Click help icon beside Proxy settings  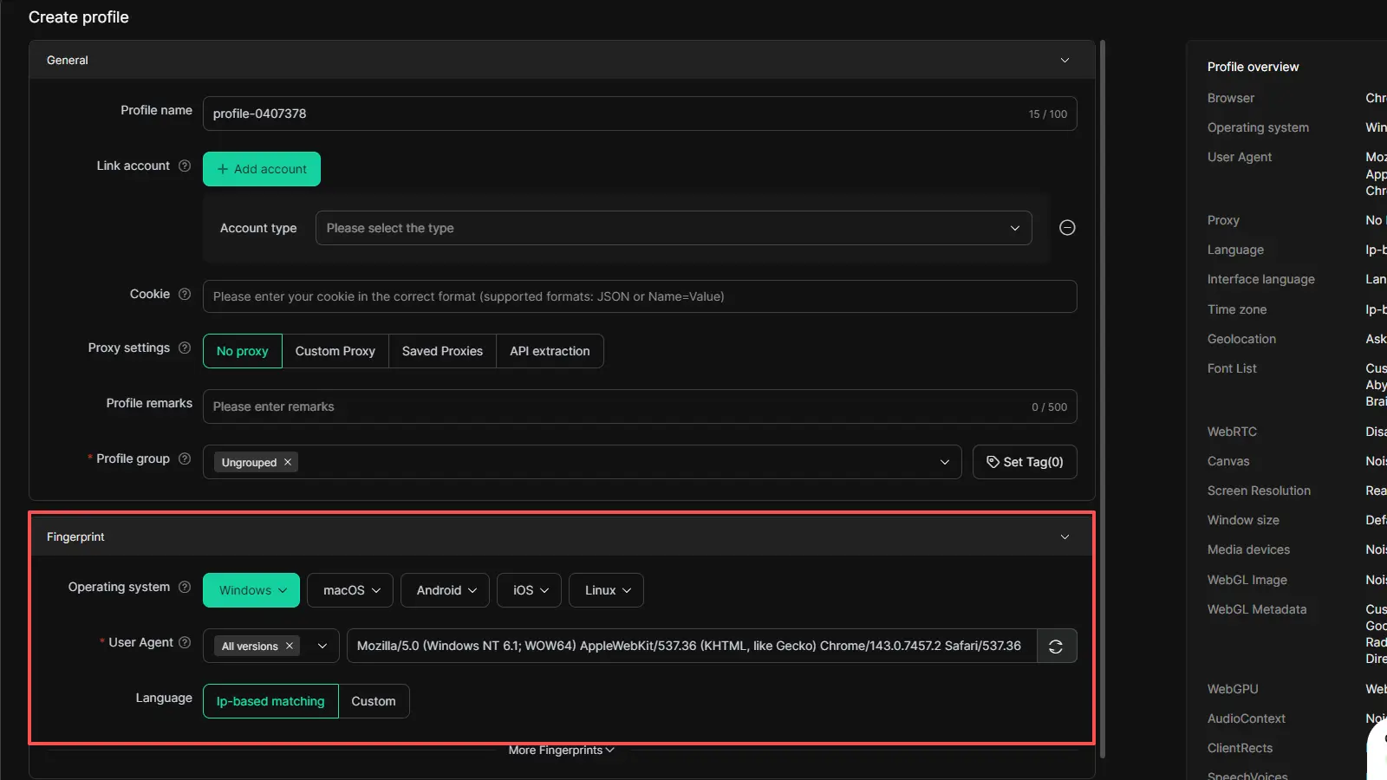pyautogui.click(x=185, y=348)
